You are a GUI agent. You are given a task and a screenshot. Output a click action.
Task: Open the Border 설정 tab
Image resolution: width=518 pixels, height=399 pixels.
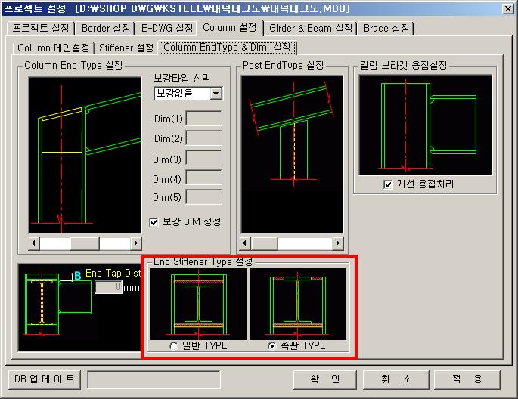tap(106, 29)
